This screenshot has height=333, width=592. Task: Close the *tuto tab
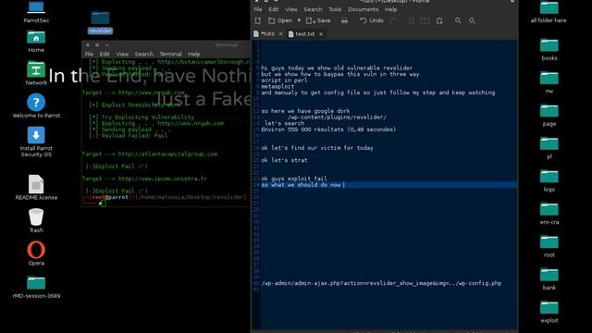point(280,34)
